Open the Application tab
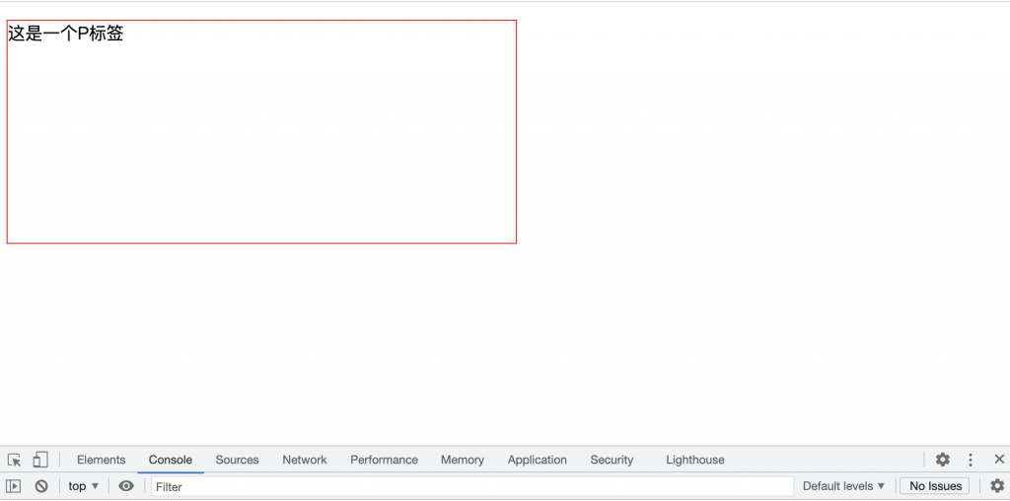This screenshot has width=1010, height=501. (538, 460)
